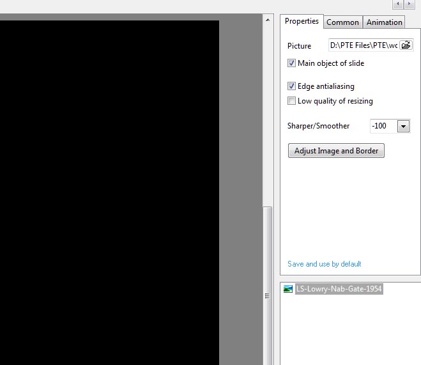Image resolution: width=421 pixels, height=365 pixels.
Task: Click the Sharper/Smoother value field
Action: point(383,127)
